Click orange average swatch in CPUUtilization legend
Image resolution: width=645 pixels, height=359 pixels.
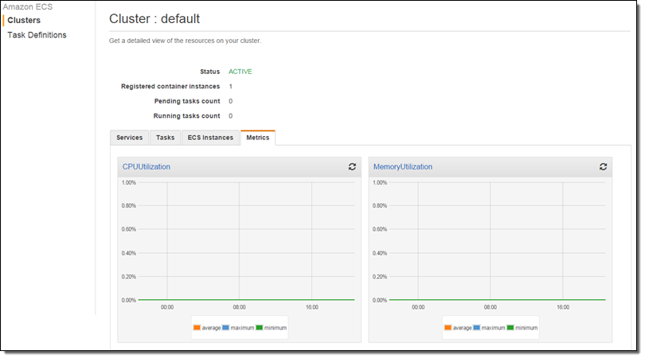[197, 327]
